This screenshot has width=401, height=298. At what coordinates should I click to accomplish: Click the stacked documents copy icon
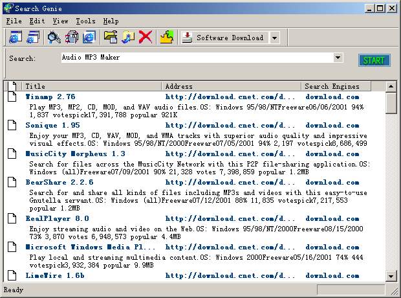click(72, 37)
